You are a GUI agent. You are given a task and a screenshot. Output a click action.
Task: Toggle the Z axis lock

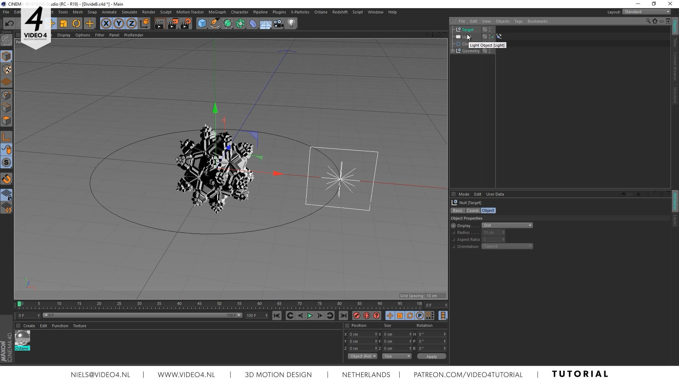click(131, 24)
